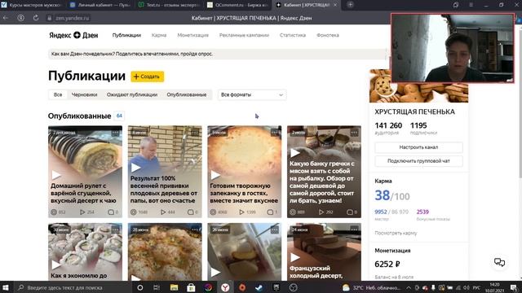Expand the Все форматы dropdown
This screenshot has height=293, width=522.
click(x=252, y=94)
